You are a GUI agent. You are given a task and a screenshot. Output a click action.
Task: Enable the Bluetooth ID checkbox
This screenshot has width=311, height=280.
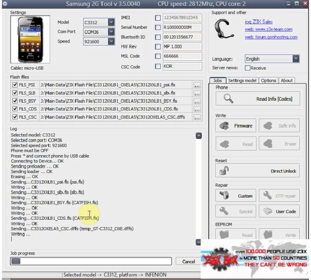coord(158,37)
